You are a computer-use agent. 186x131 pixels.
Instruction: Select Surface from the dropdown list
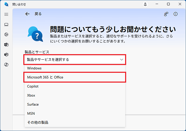[x=75, y=104]
